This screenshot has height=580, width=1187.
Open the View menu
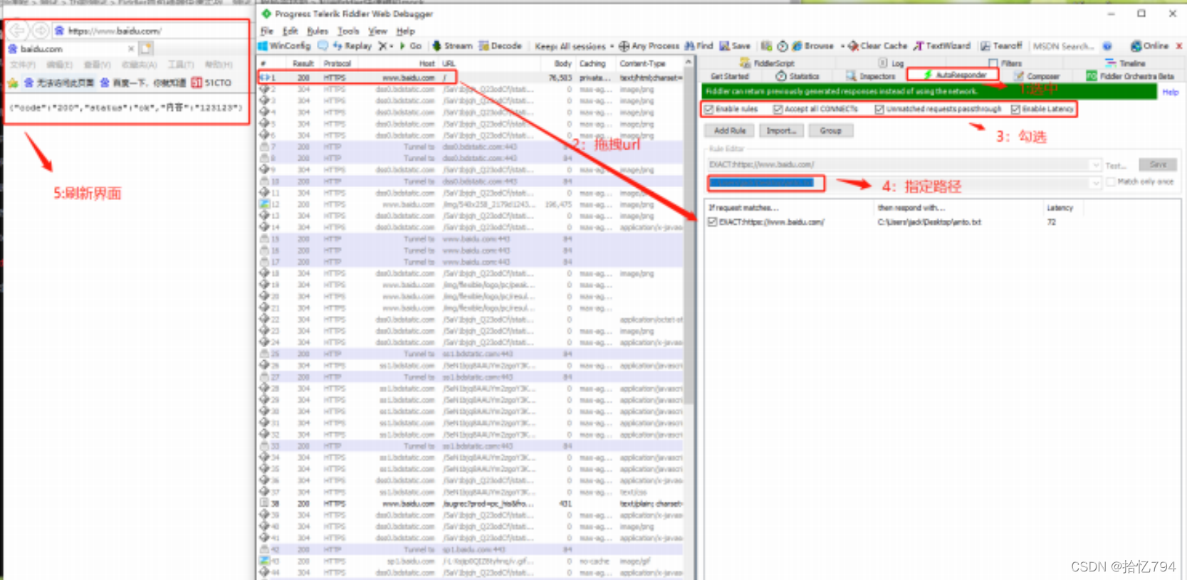[377, 31]
